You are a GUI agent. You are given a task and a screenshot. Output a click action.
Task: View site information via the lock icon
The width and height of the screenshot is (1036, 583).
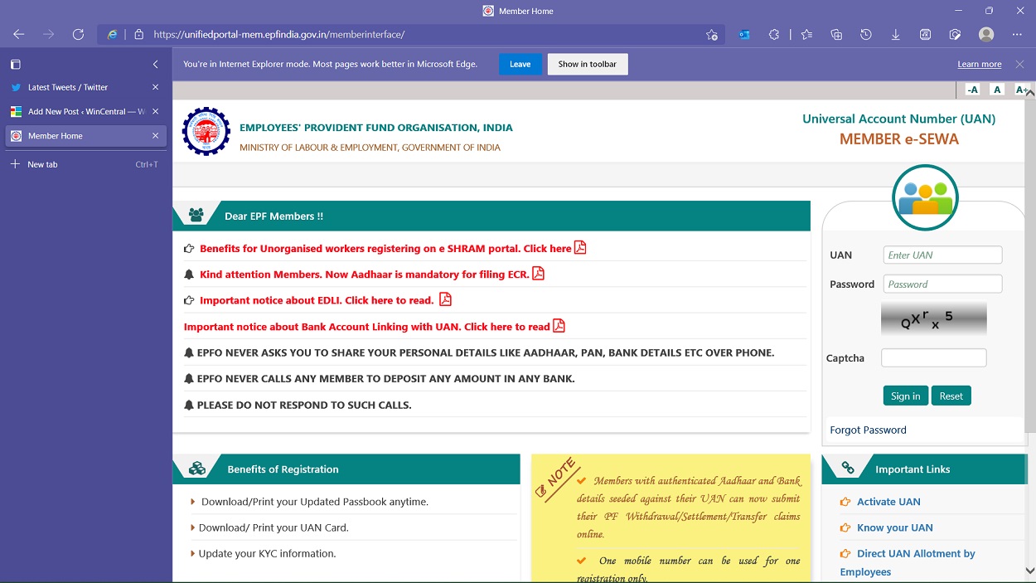tap(138, 35)
